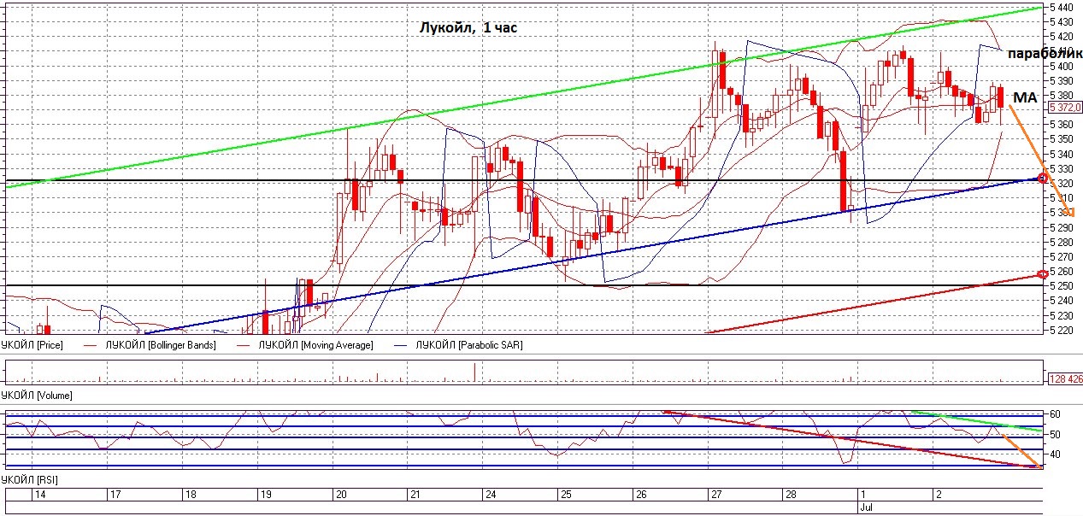Select date label 14 on time axis
This screenshot has width=1083, height=516.
(x=39, y=495)
